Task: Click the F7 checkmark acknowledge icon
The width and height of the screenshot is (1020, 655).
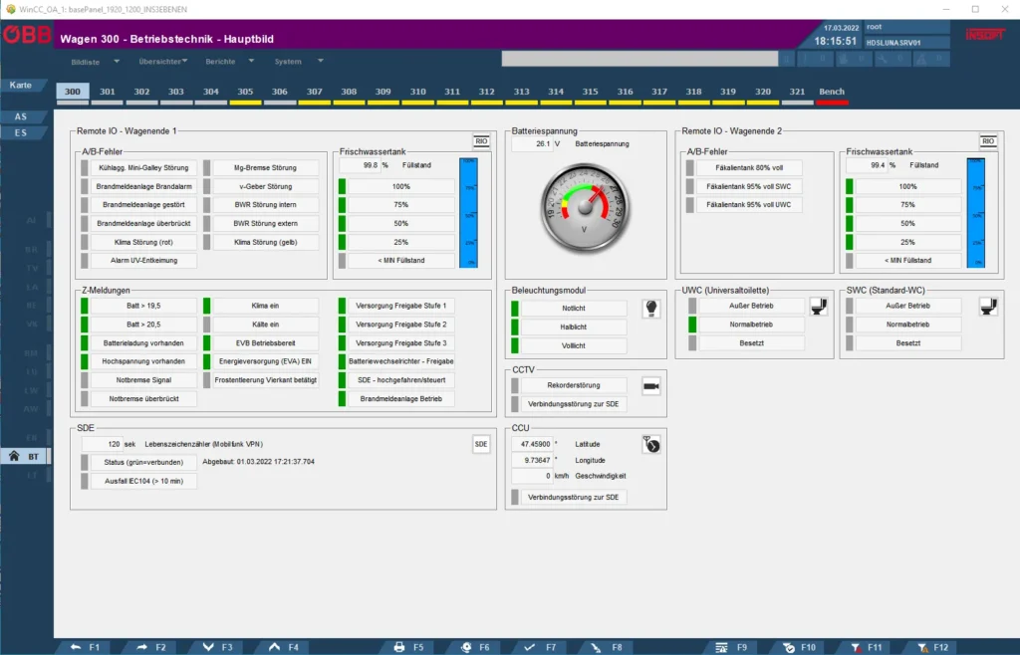Action: (x=530, y=647)
